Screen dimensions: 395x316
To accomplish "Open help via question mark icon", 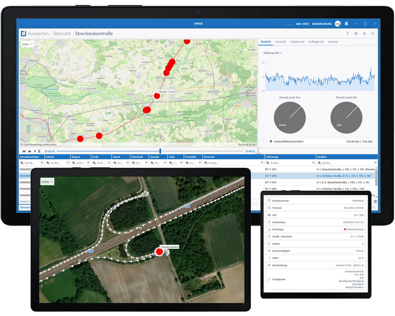I will point(347,34).
